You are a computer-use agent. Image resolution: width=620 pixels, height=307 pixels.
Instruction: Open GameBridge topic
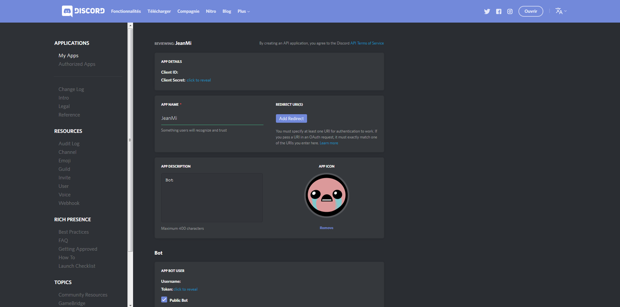coord(72,303)
